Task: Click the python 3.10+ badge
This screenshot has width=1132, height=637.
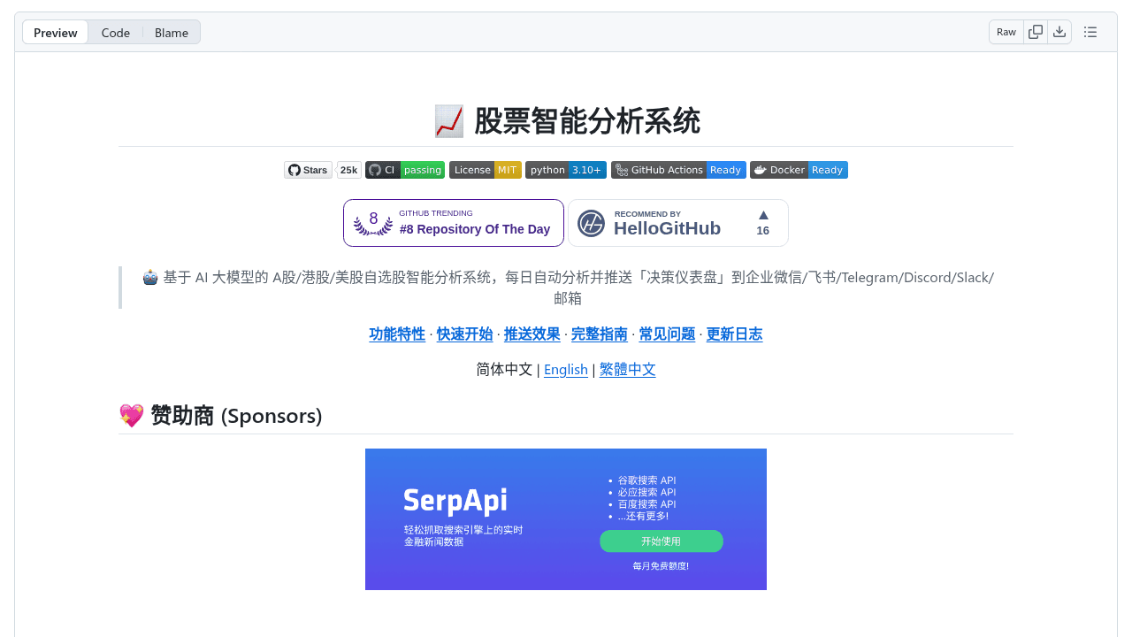Action: (x=566, y=170)
